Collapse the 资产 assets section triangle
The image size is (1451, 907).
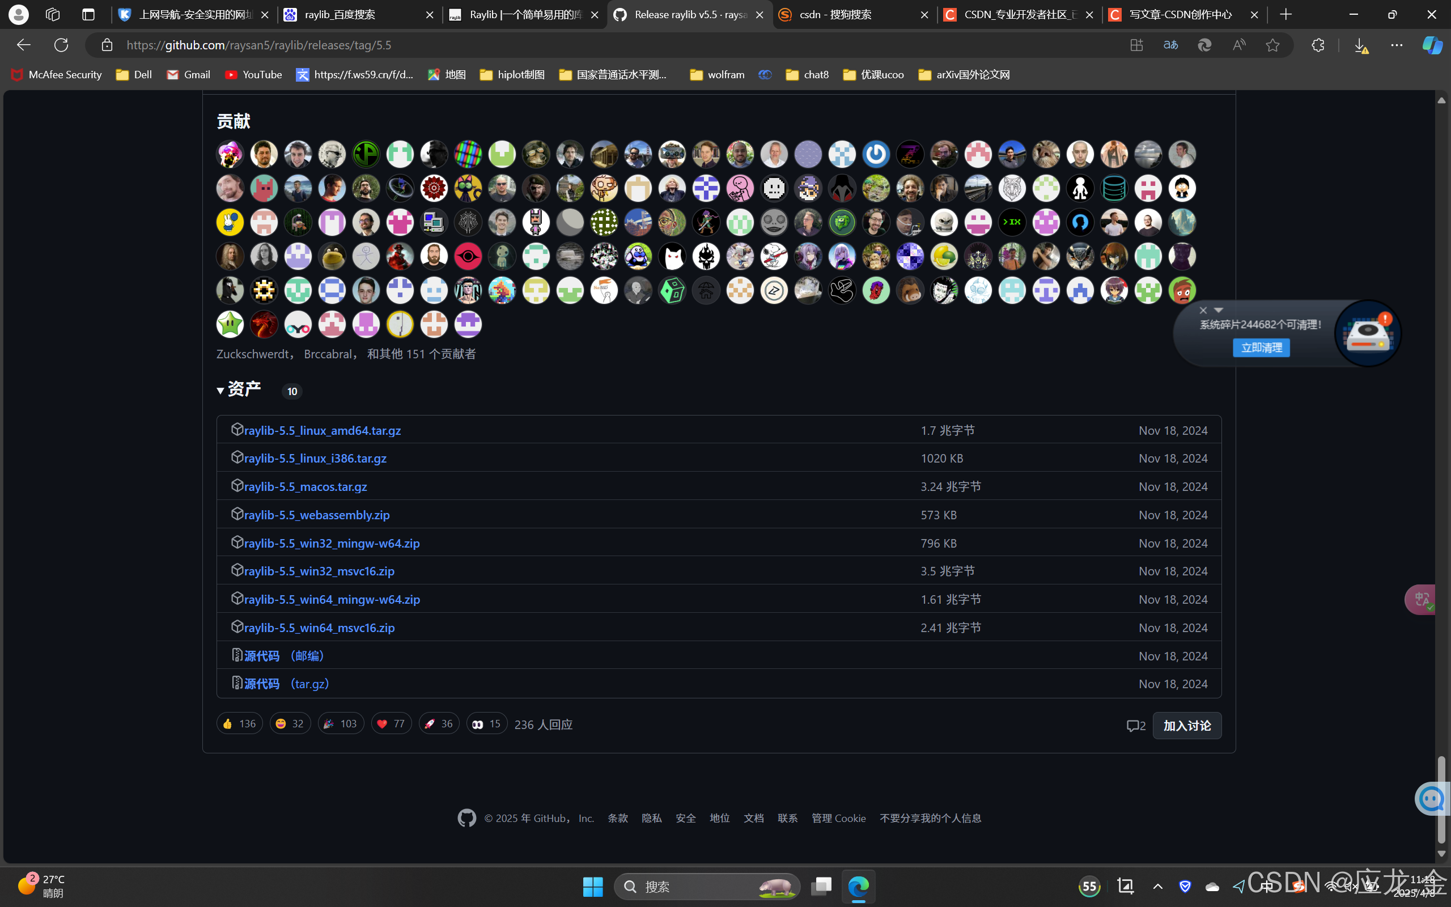click(x=220, y=391)
